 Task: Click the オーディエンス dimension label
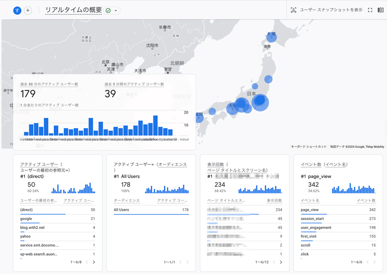pos(173,164)
